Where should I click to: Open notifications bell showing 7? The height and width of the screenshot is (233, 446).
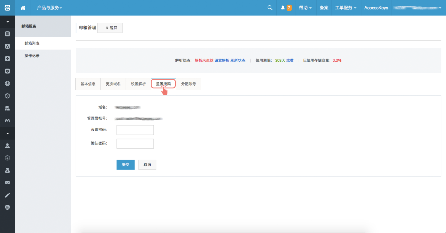coord(286,8)
